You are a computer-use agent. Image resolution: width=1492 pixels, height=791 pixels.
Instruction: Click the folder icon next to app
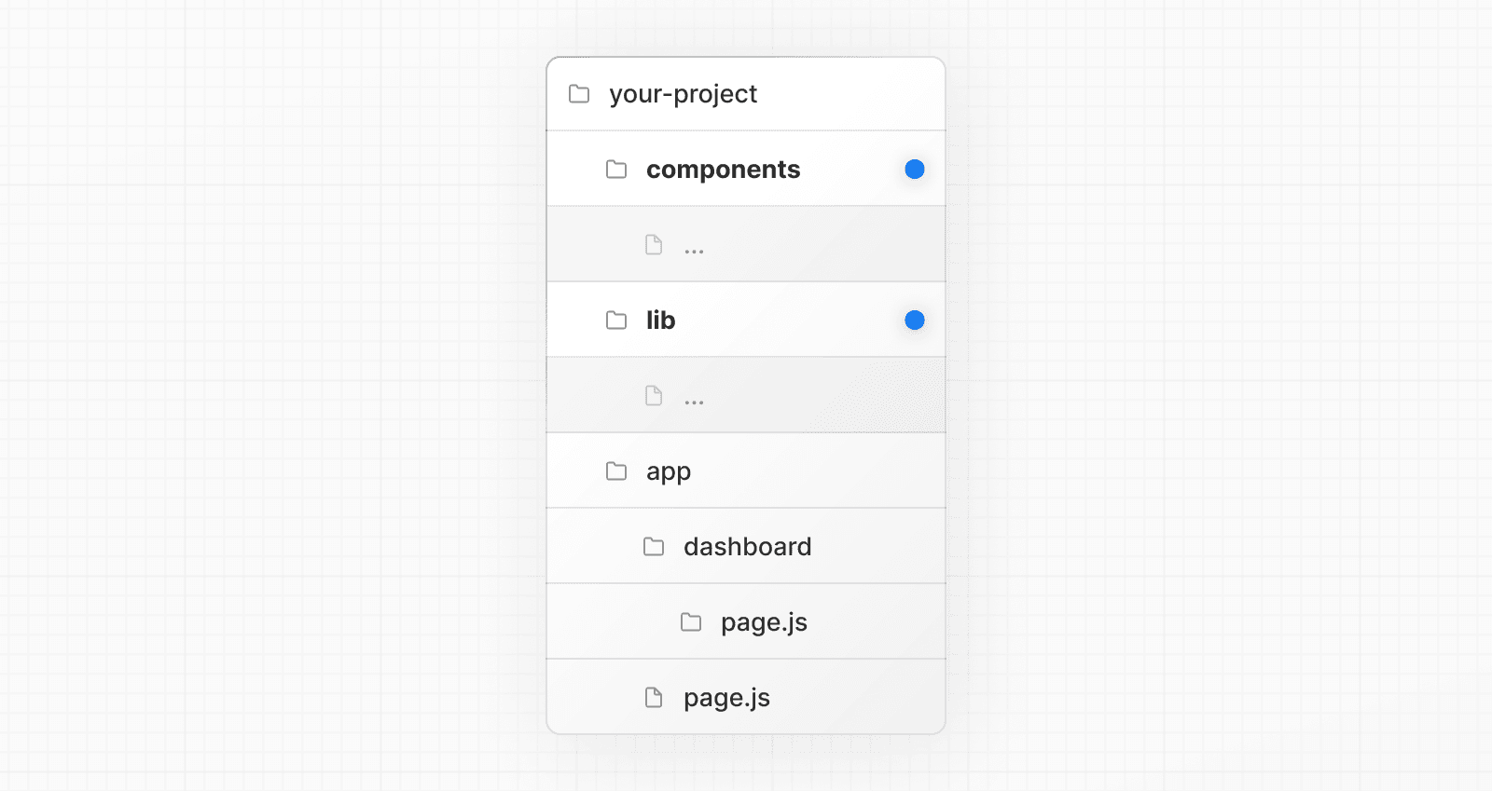pos(616,471)
